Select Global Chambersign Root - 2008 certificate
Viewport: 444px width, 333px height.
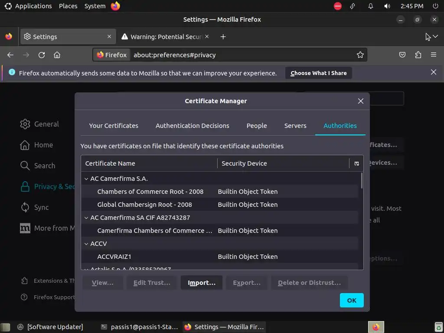pos(219,205)
